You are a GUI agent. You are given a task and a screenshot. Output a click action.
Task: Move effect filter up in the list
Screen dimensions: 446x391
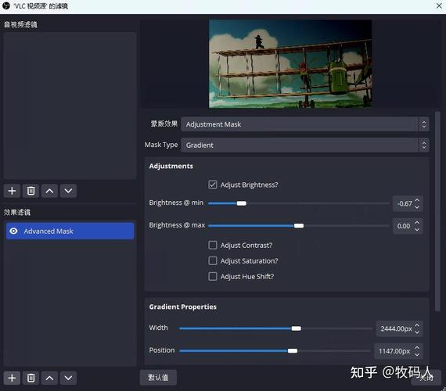[49, 378]
